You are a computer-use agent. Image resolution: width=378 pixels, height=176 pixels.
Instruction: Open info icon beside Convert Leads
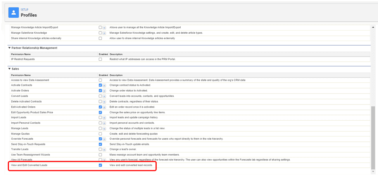[104, 96]
